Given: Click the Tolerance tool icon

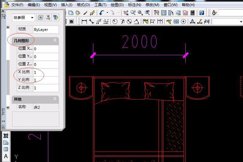Looking at the screenshot, I should pyautogui.click(x=176, y=21).
